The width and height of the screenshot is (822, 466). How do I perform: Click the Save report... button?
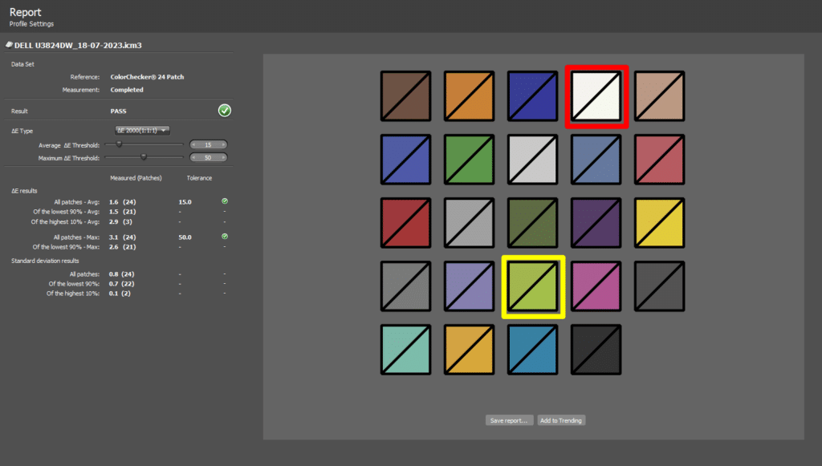click(x=509, y=420)
